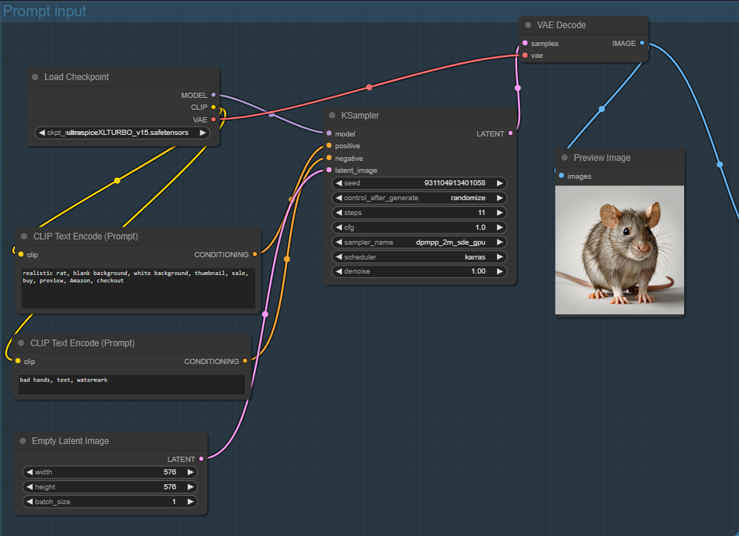Switch scheduler to previous option with left arrow
The height and width of the screenshot is (536, 739).
pos(339,257)
